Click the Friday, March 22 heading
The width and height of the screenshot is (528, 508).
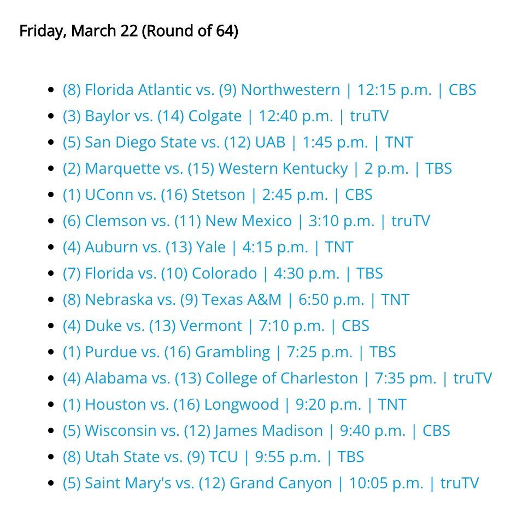128,31
